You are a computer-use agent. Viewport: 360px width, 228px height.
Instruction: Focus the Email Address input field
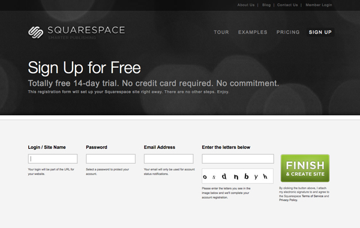[169, 158]
